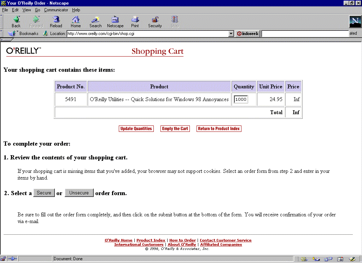Open the Location URL history dropdown
The height and width of the screenshot is (263, 362).
pyautogui.click(x=231, y=34)
